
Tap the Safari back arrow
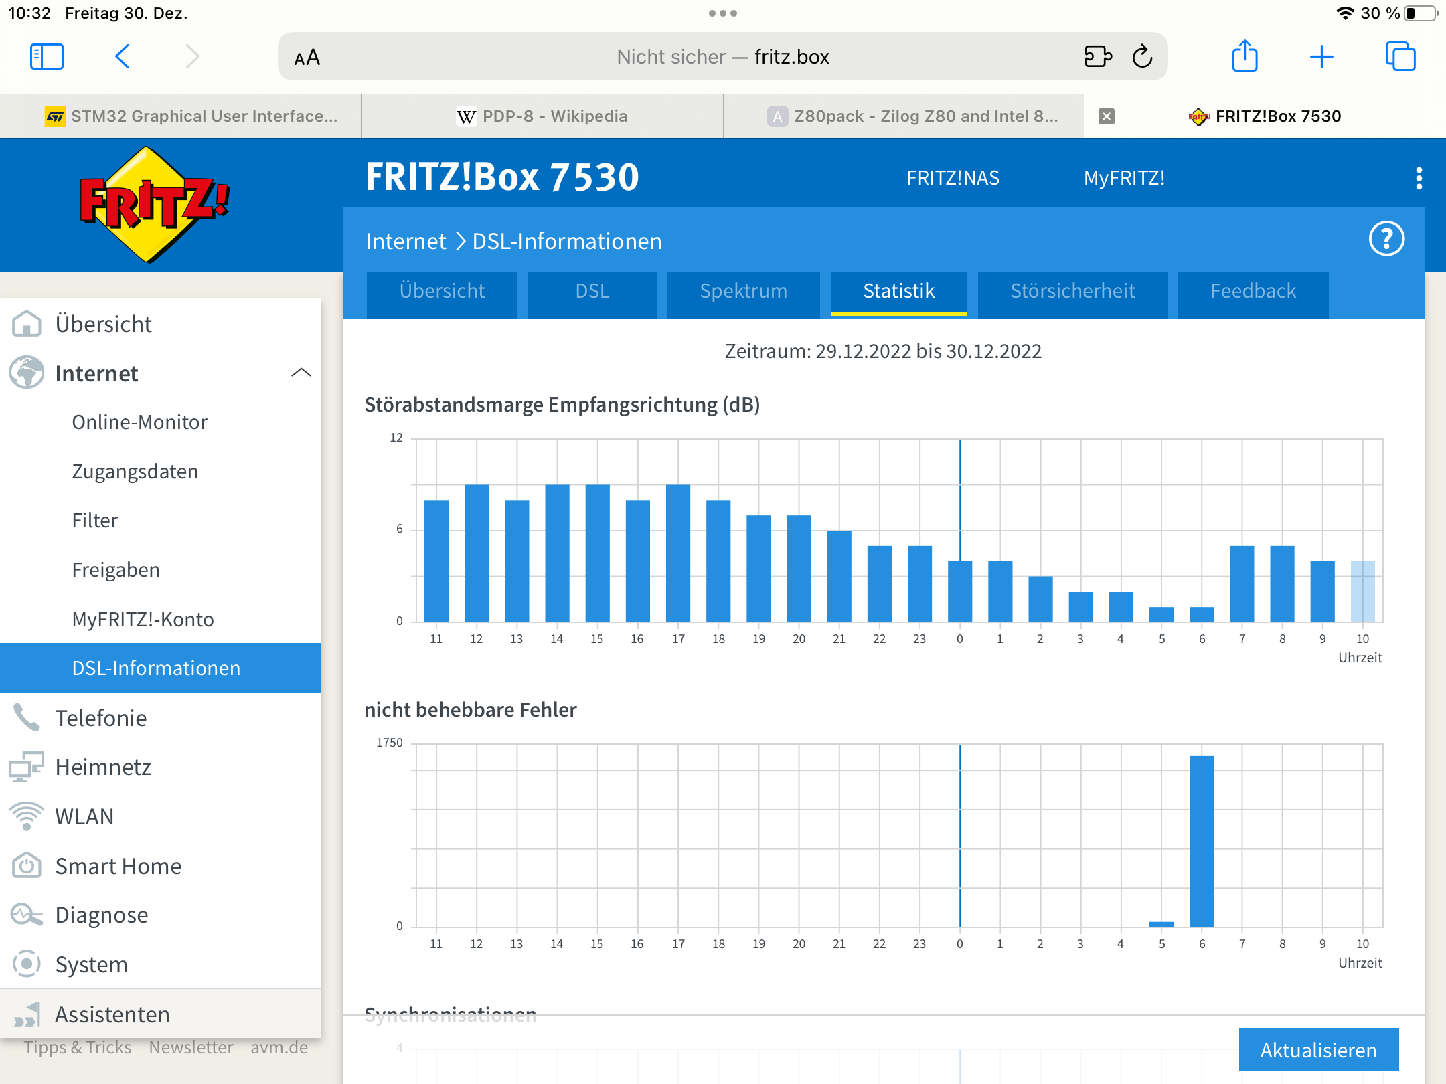pos(123,57)
